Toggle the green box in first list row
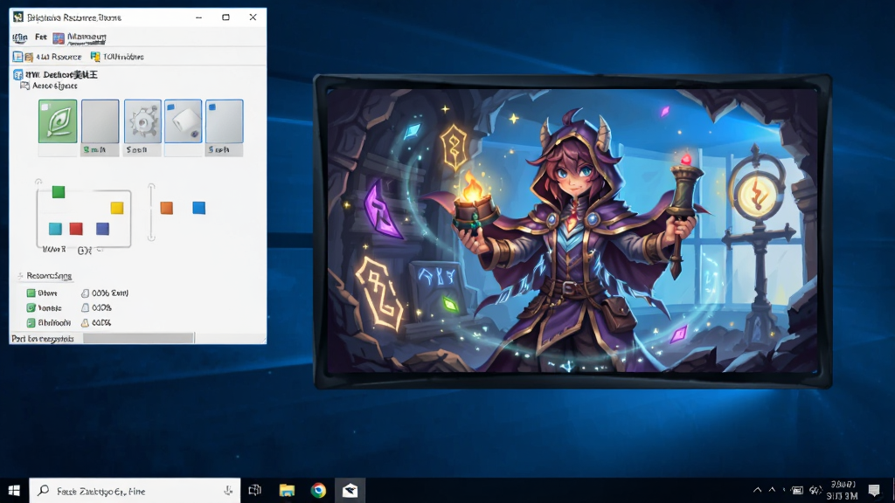895x503 pixels. 31,293
